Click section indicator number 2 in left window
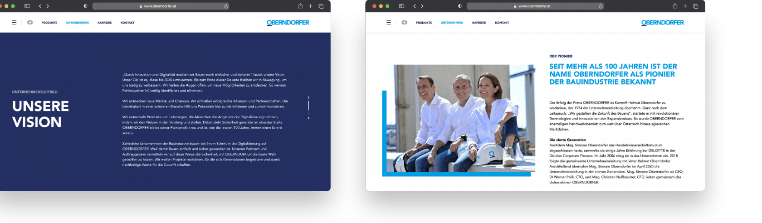762x223 pixels. coord(308,97)
